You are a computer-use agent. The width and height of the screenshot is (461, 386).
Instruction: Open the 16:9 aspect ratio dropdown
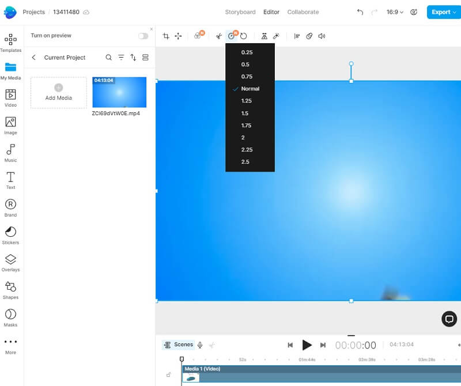[394, 12]
